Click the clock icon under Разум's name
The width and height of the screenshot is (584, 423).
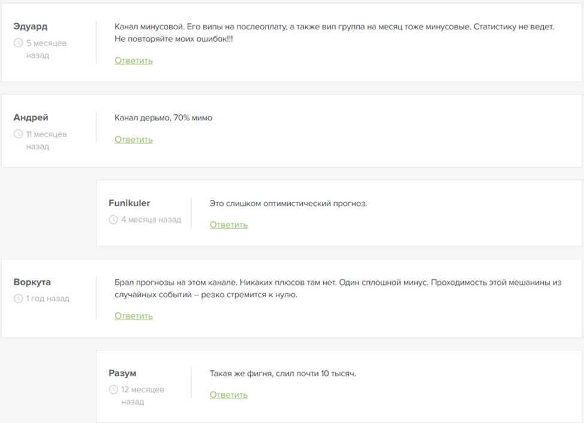pyautogui.click(x=113, y=389)
